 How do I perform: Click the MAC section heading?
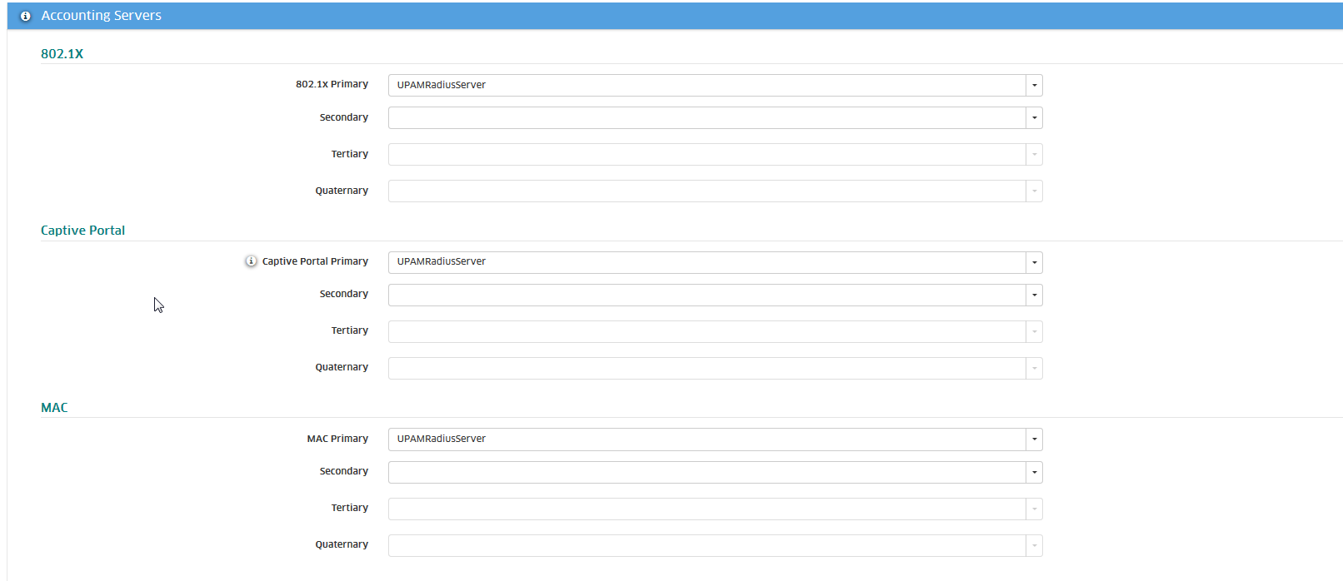pos(54,408)
